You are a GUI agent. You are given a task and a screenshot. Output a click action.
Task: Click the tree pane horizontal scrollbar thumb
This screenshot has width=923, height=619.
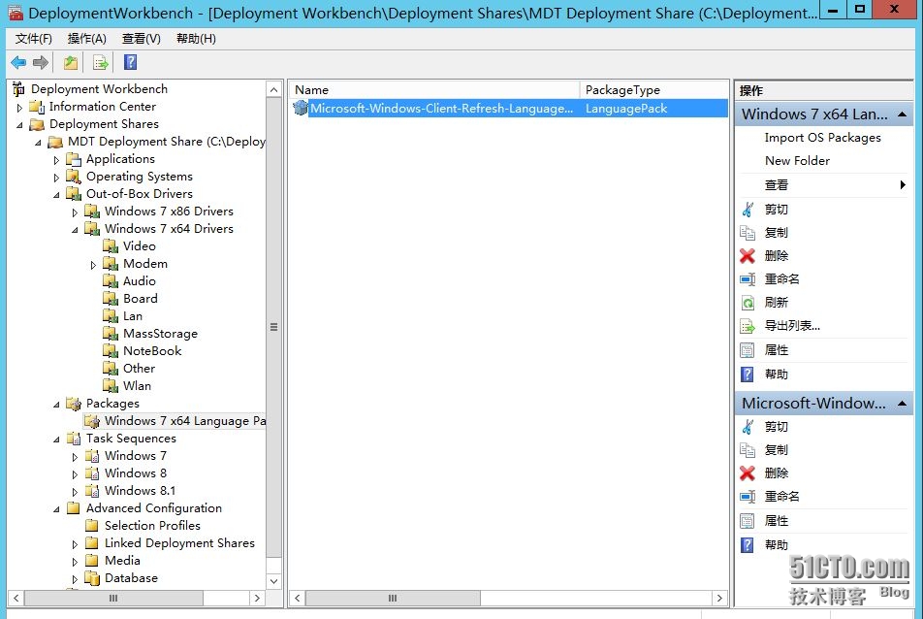[x=113, y=599]
